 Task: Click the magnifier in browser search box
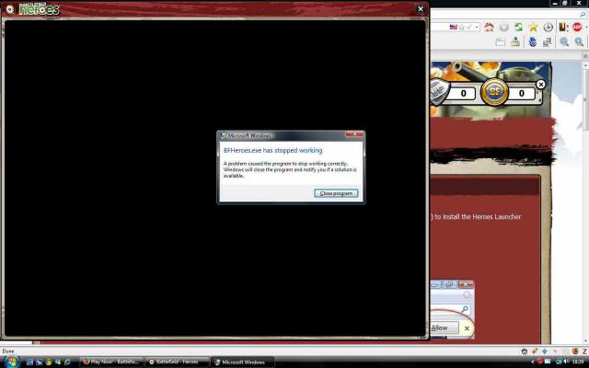[x=583, y=15]
